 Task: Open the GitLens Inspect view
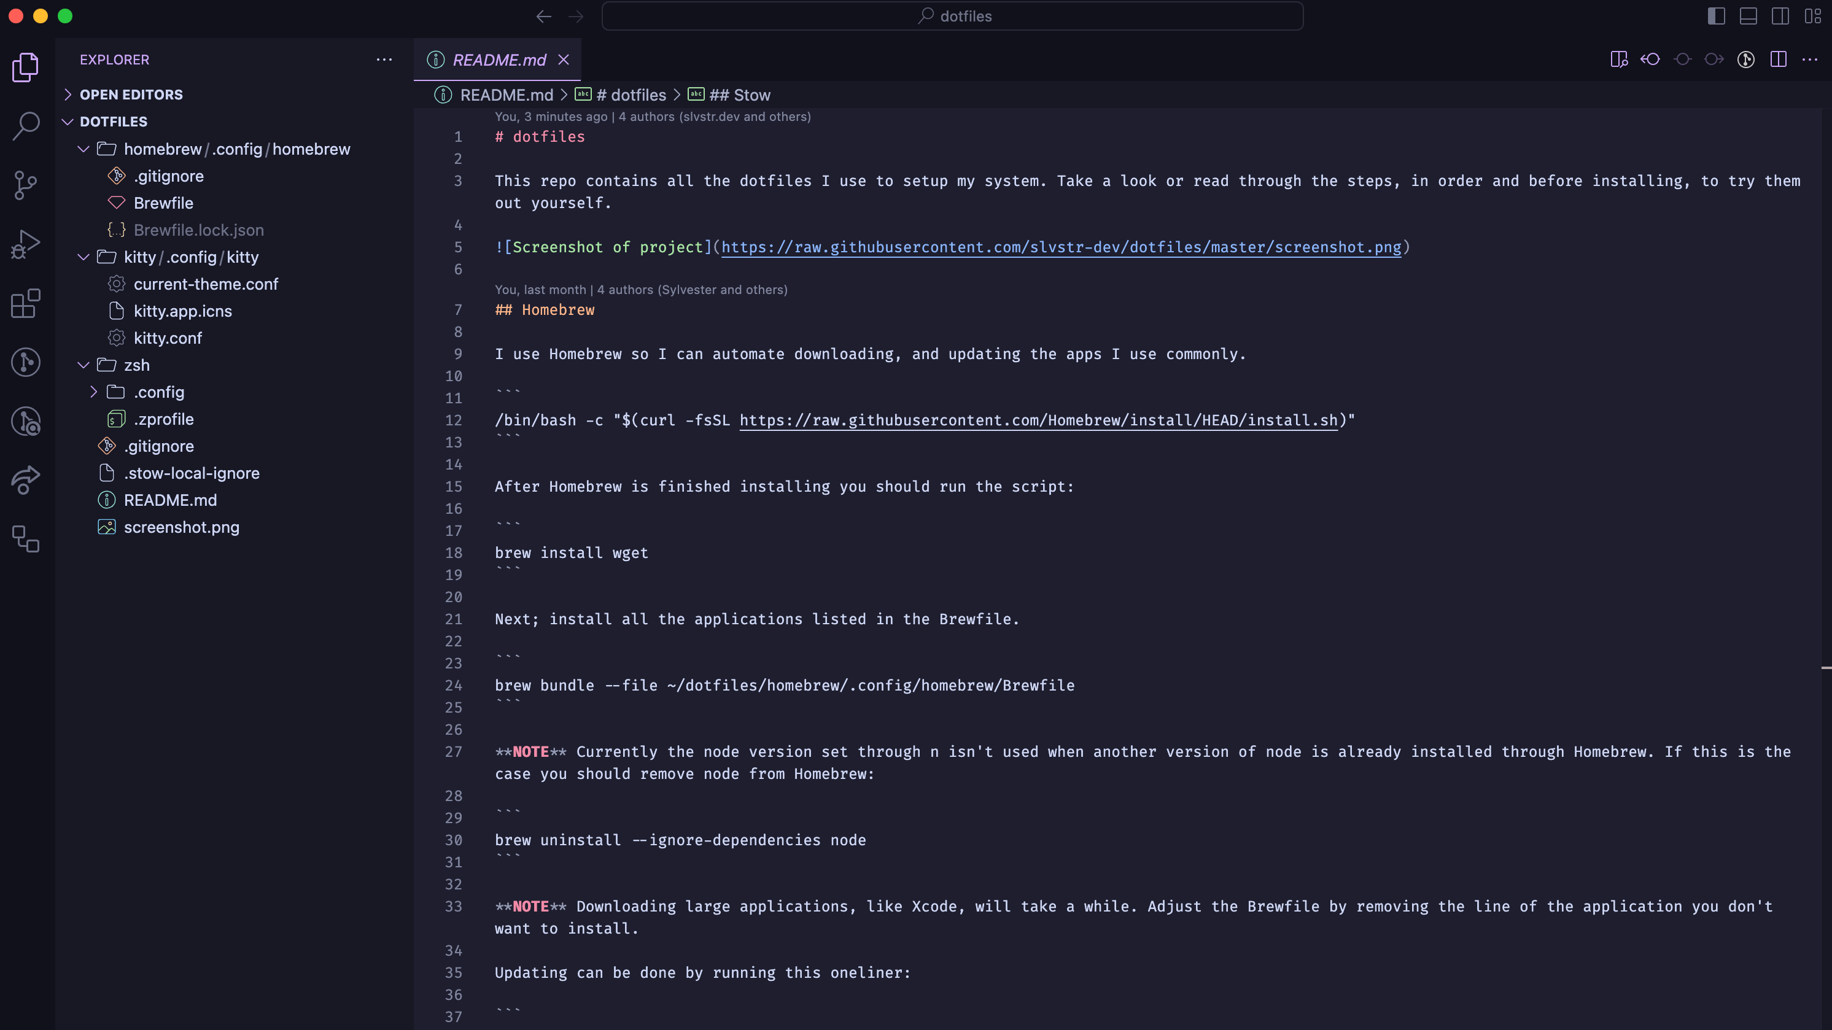pos(26,421)
